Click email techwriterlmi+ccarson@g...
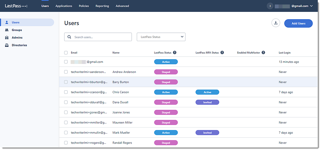 click(89, 92)
